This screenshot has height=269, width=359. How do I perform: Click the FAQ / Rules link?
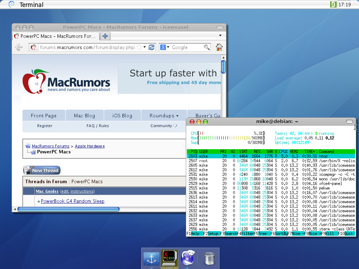97,126
